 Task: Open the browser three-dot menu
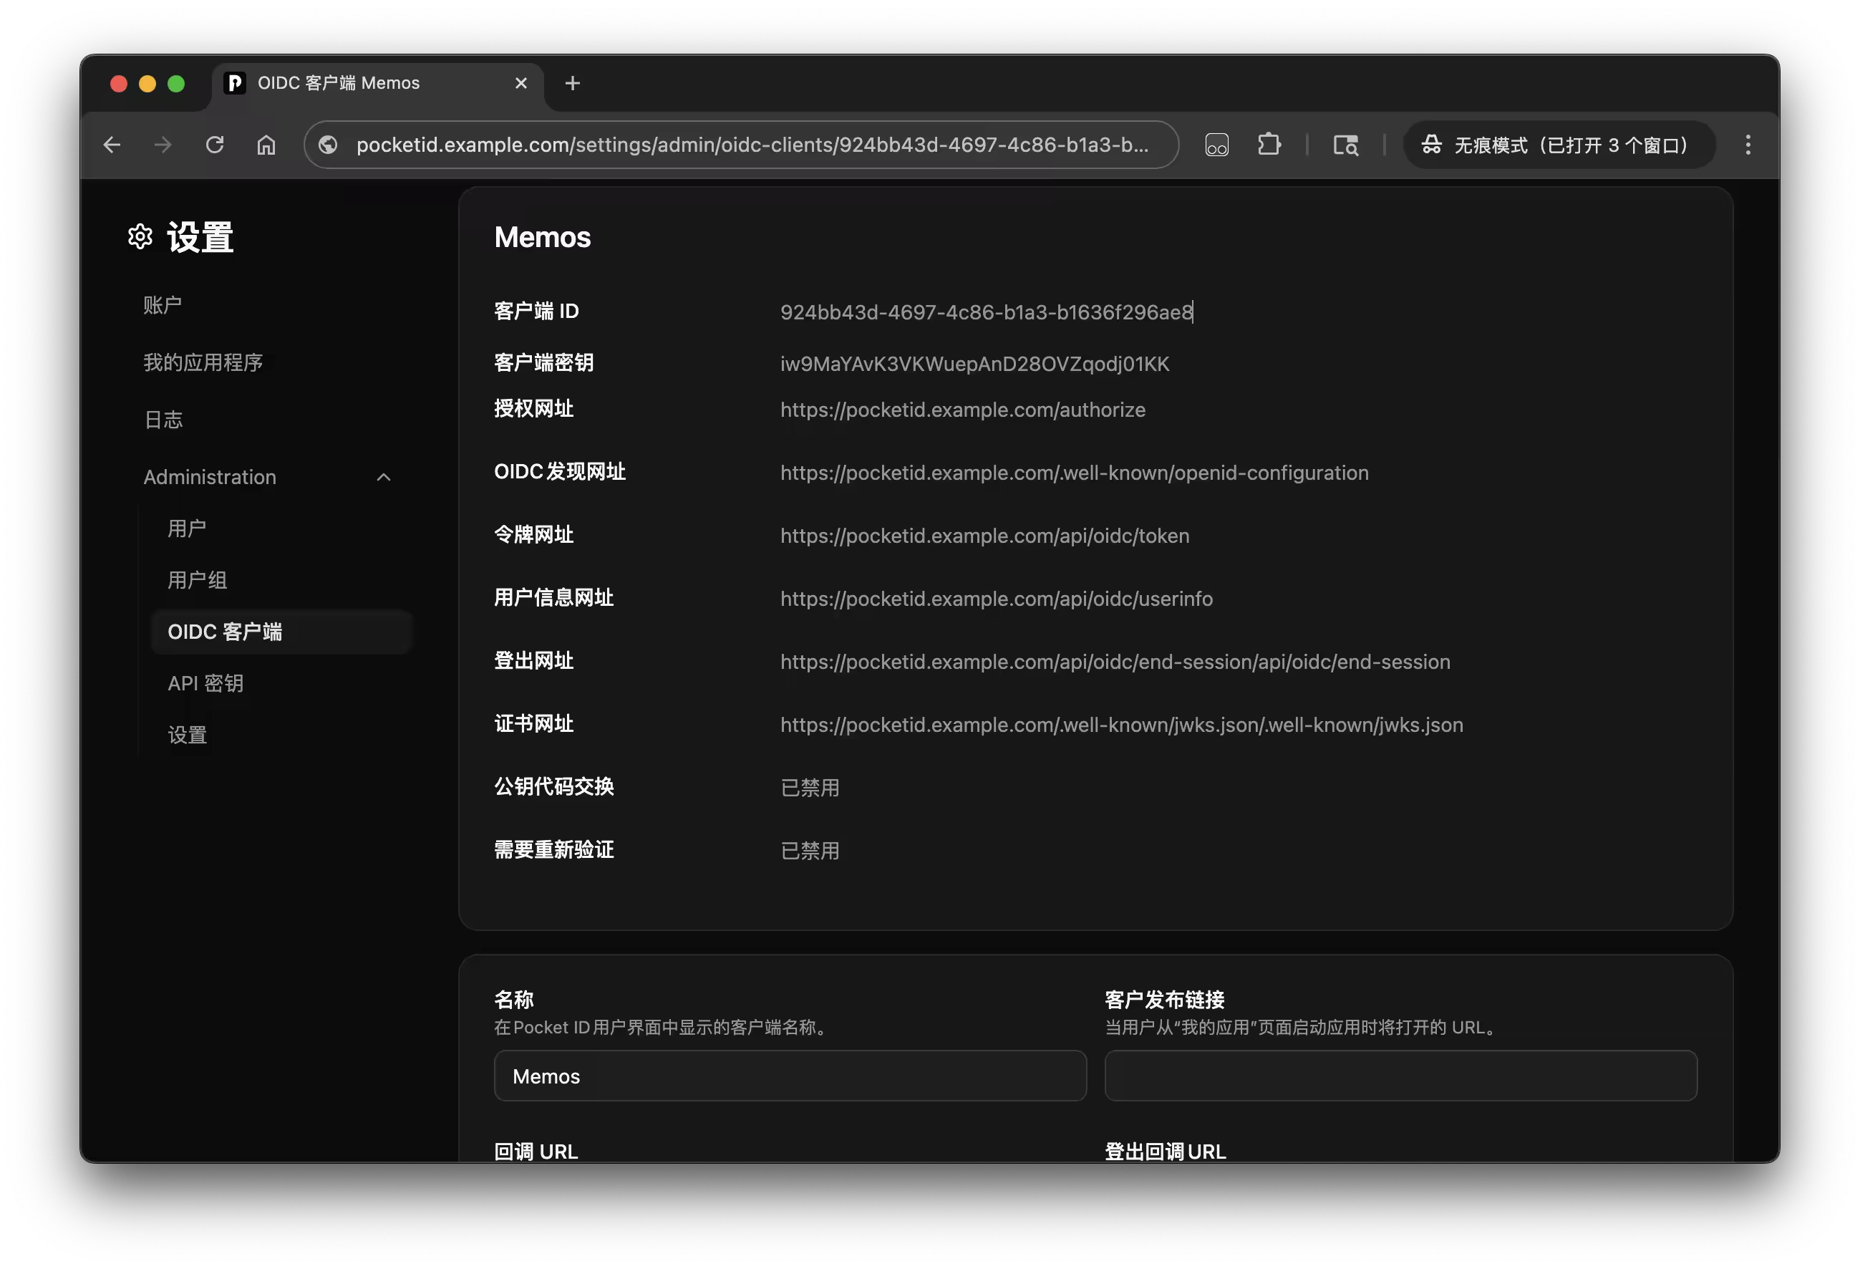click(1747, 145)
